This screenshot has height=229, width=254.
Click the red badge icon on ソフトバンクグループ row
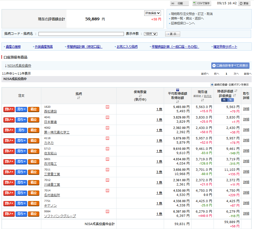pyautogui.click(x=107, y=211)
